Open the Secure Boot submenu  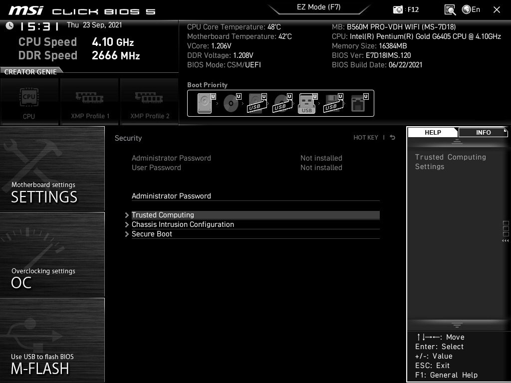pyautogui.click(x=152, y=233)
